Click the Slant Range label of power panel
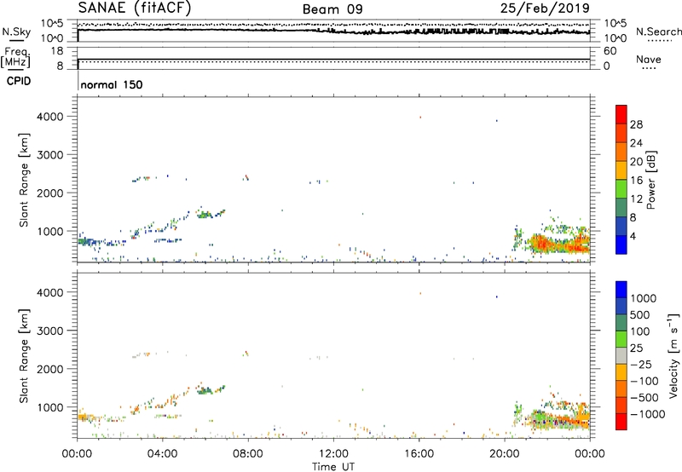 [x=24, y=180]
